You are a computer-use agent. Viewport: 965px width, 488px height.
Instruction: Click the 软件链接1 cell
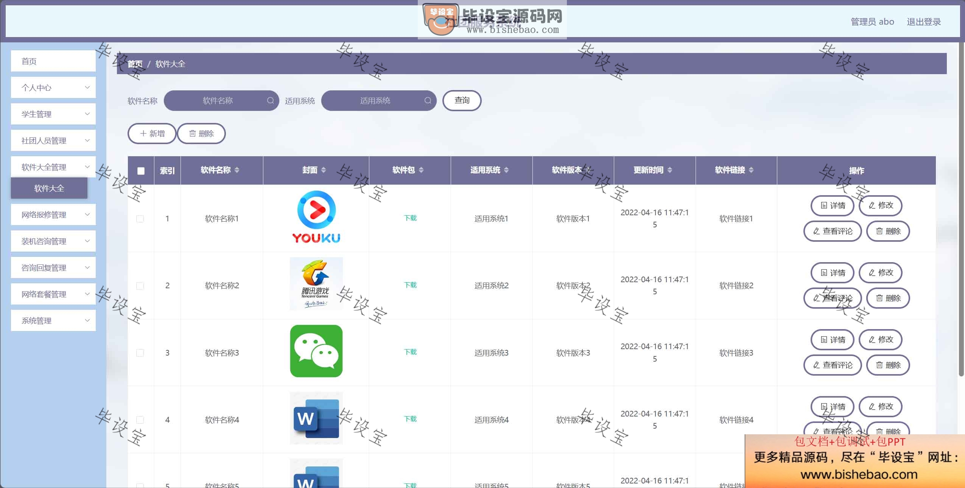(736, 219)
